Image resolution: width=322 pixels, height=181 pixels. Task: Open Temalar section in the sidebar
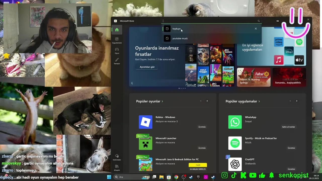click(117, 61)
